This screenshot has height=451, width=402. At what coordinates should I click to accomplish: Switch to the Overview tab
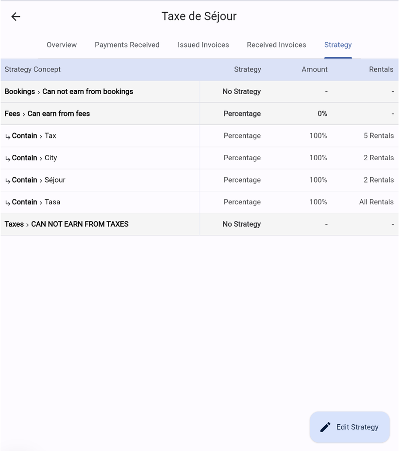click(x=62, y=45)
